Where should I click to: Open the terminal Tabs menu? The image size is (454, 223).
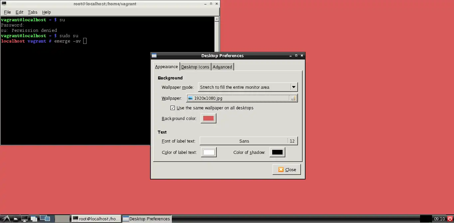[33, 12]
